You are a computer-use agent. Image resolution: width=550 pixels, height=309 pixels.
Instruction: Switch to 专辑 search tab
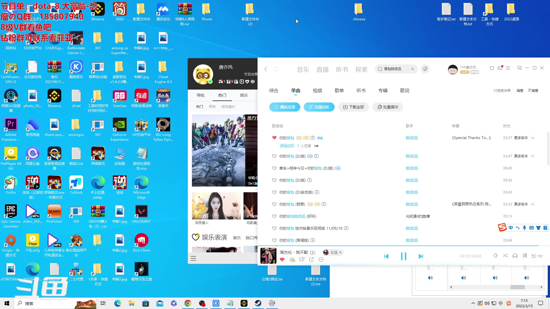[383, 91]
